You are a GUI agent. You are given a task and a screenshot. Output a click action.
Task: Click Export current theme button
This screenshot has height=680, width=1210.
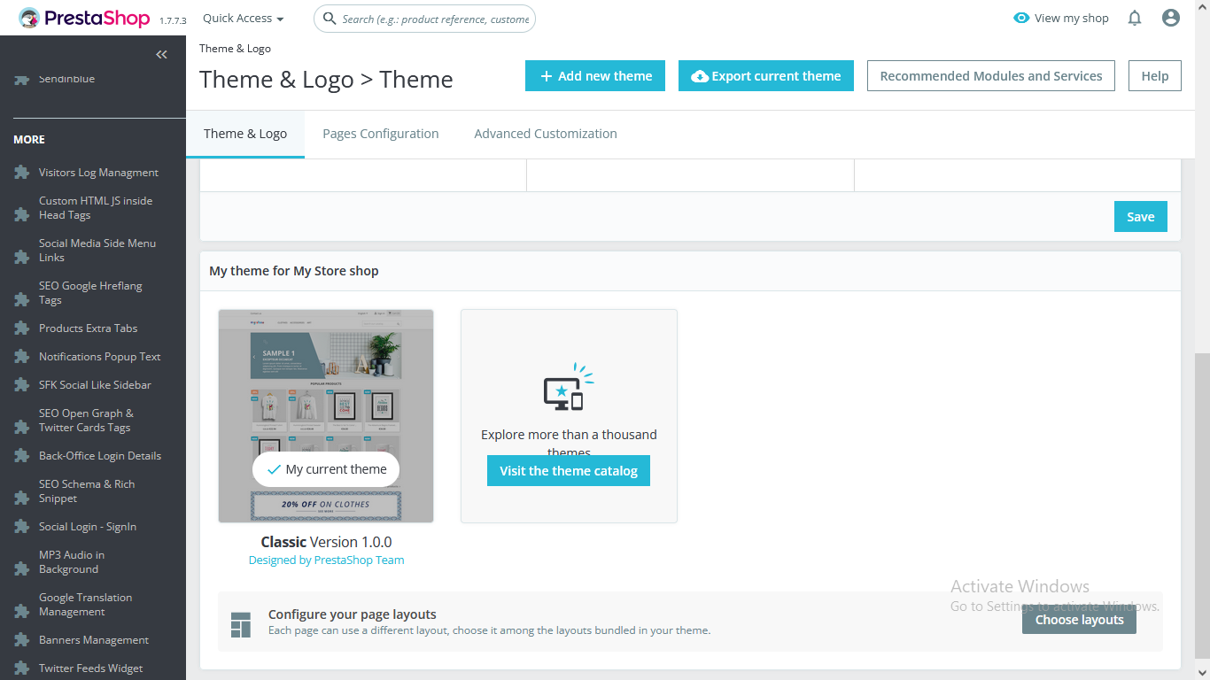click(x=766, y=76)
